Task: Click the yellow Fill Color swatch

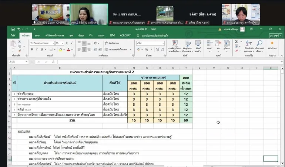Action: (60, 50)
